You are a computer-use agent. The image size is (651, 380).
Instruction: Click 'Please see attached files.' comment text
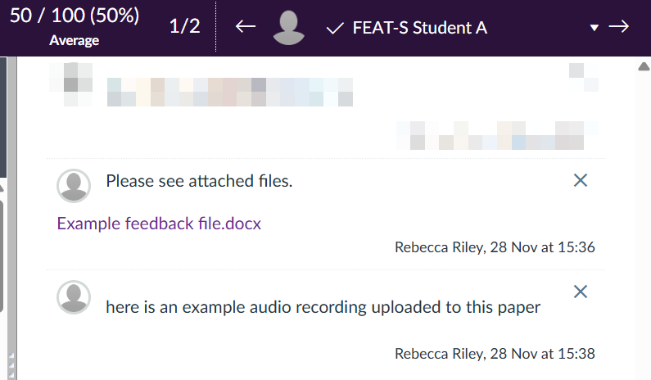coord(199,181)
